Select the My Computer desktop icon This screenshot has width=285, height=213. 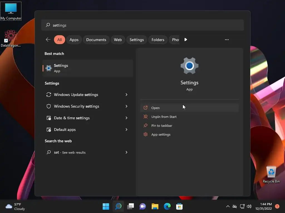11,11
